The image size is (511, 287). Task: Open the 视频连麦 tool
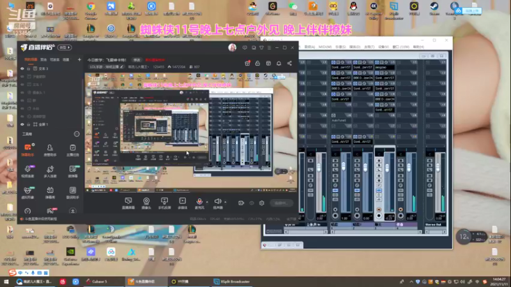27,172
